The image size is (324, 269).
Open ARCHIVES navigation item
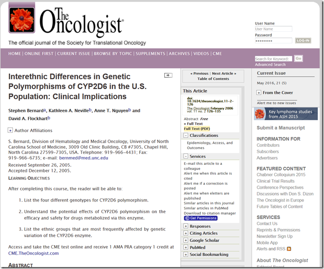[x=179, y=54]
